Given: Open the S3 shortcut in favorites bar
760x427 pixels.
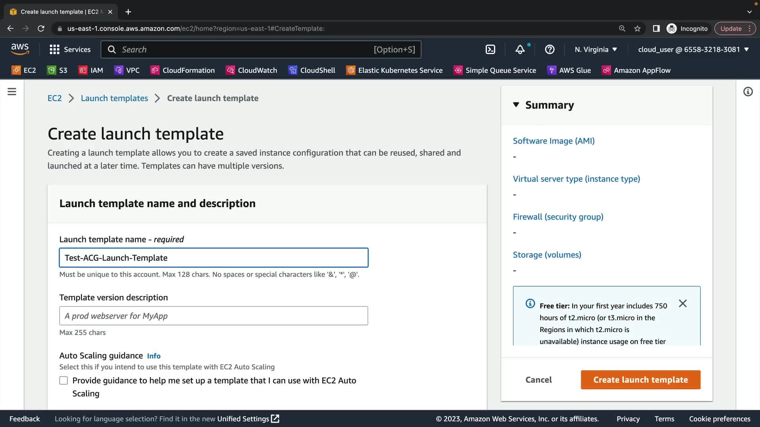Looking at the screenshot, I should pos(57,70).
